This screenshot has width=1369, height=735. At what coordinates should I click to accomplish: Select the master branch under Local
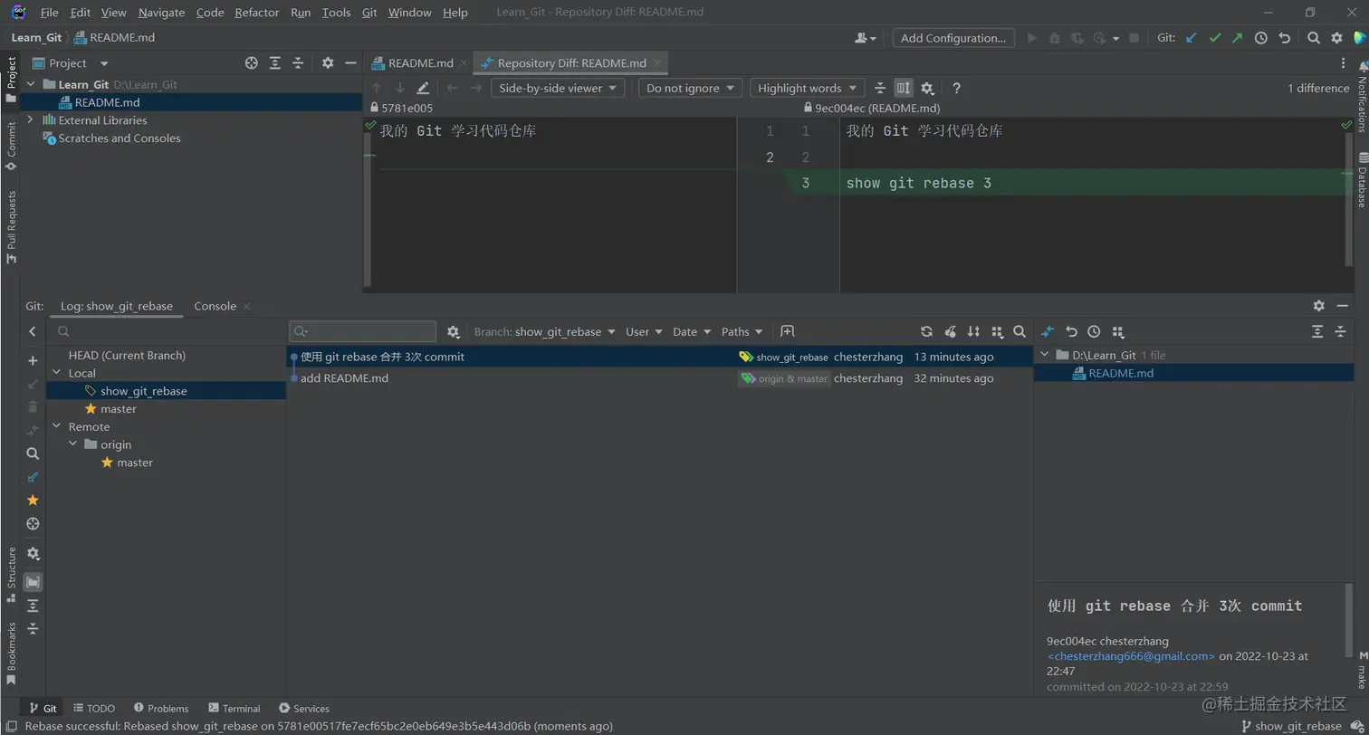pyautogui.click(x=119, y=409)
